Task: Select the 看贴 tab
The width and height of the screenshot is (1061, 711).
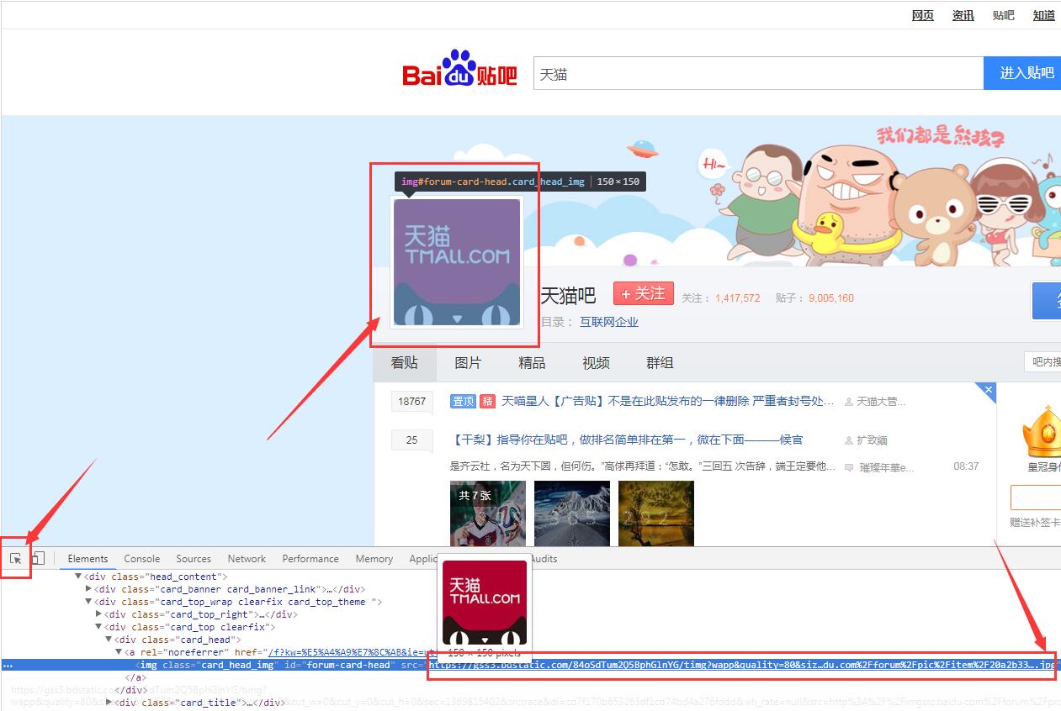Action: tap(405, 363)
